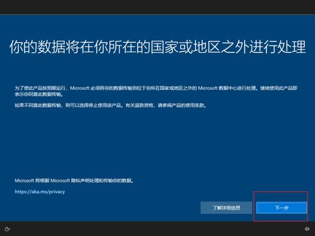Click the paragraph starting with 如果不同意此数据传输
Viewport: 315px width, 236px height.
110,105
